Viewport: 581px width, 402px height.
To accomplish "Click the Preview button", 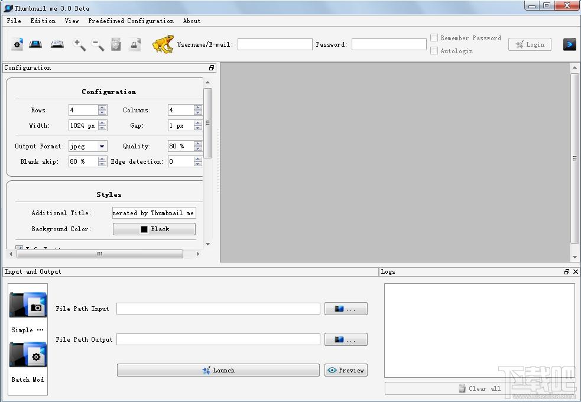I will (346, 370).
